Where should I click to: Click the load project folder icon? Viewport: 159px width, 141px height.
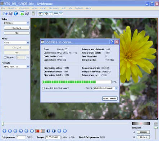pos(22,13)
